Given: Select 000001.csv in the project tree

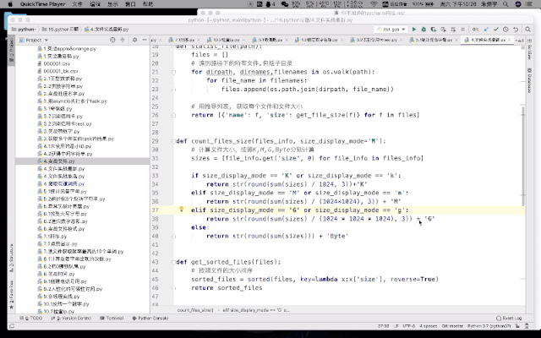Looking at the screenshot, I should click(x=57, y=63).
